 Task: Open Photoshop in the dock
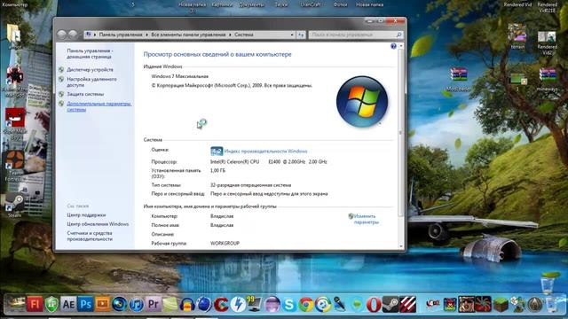pyautogui.click(x=86, y=304)
